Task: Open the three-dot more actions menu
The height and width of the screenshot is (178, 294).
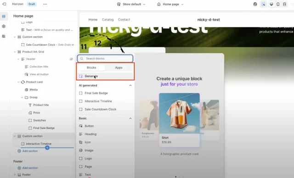Action: point(45,4)
